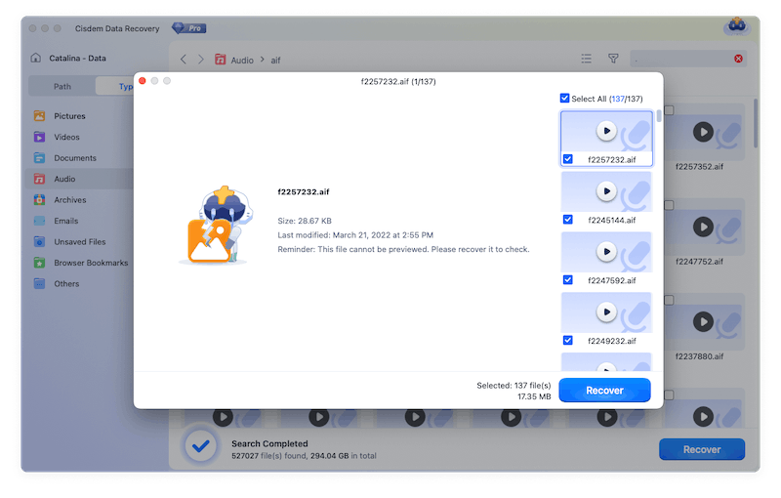Click the preview list scrollbar
This screenshot has width=781, height=498.
[659, 116]
